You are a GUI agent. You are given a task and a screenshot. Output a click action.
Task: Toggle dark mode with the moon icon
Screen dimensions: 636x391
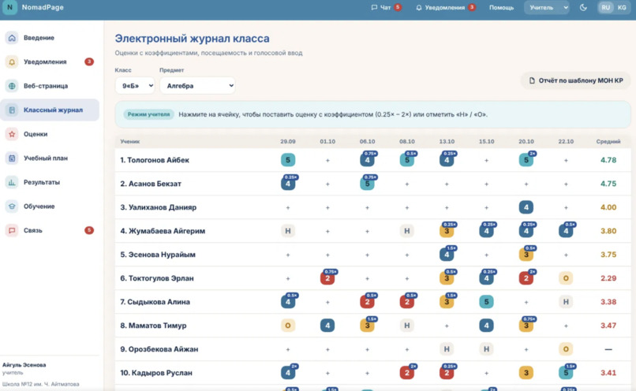[x=583, y=7]
